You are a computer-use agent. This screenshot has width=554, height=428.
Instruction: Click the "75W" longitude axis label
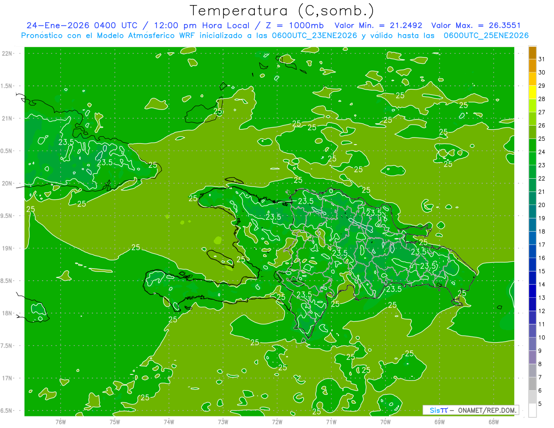tap(115, 422)
